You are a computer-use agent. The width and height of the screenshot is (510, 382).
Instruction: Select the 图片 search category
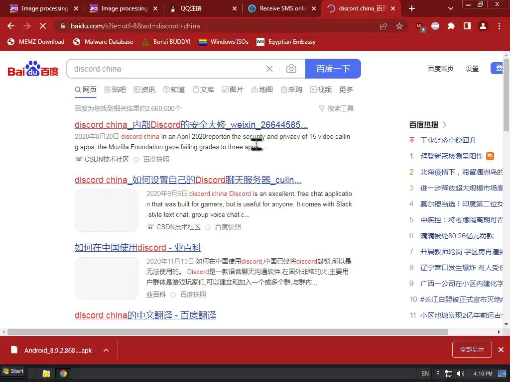pos(233,90)
